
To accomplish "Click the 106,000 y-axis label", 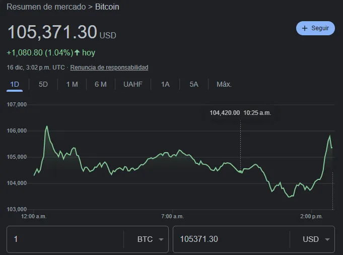I will coord(17,131).
